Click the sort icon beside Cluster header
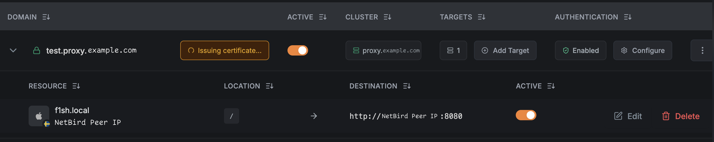The image size is (714, 142). (x=387, y=17)
